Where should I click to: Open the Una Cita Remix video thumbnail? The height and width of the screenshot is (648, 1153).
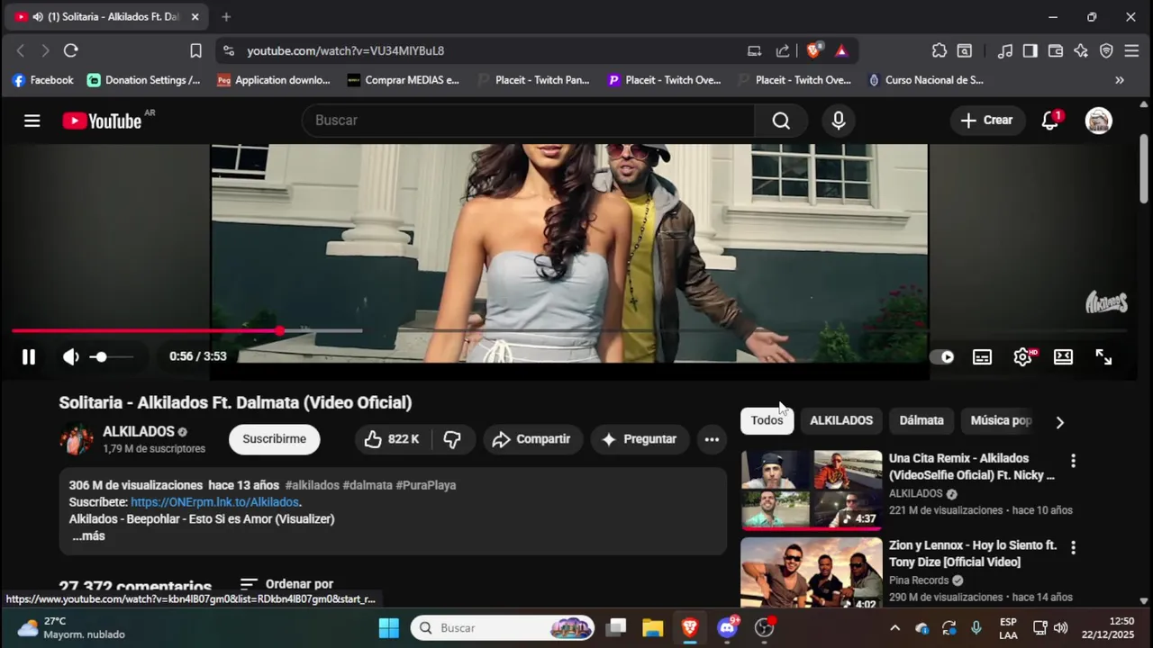tap(812, 490)
